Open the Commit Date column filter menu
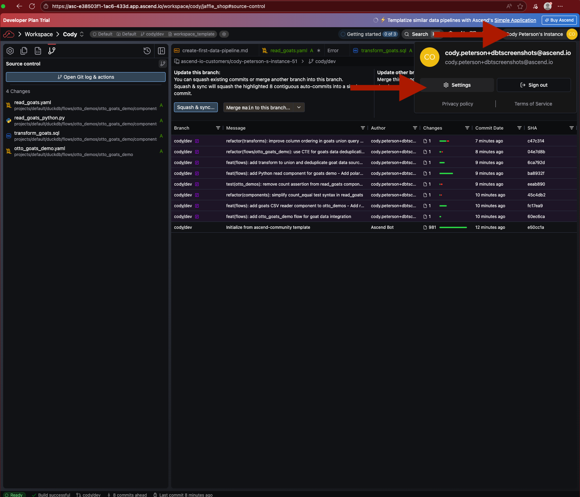580x497 pixels. [519, 128]
